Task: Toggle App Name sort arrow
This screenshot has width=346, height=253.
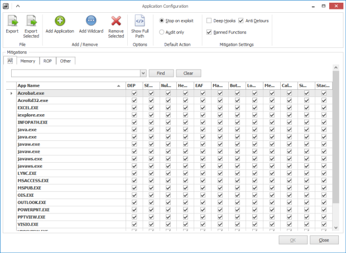Action: pos(119,86)
